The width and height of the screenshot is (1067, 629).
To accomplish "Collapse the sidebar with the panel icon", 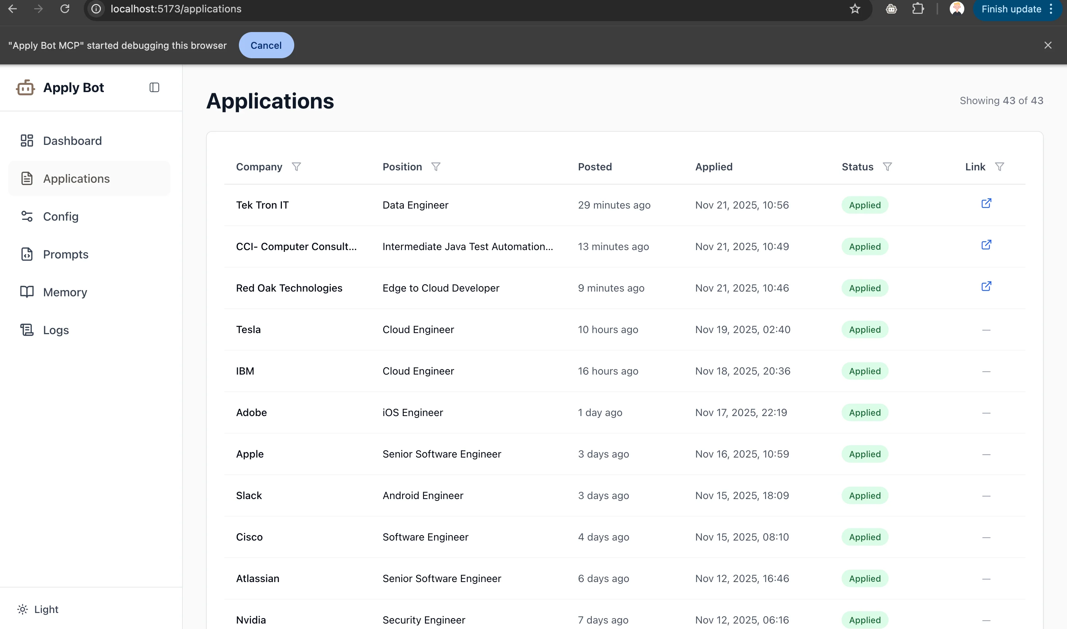I will [x=154, y=87].
